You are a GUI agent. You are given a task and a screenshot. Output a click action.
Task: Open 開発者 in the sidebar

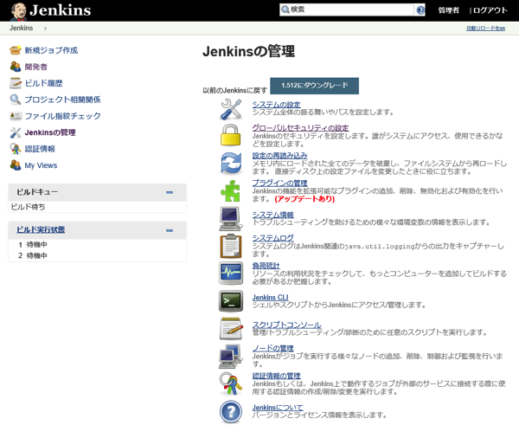35,67
